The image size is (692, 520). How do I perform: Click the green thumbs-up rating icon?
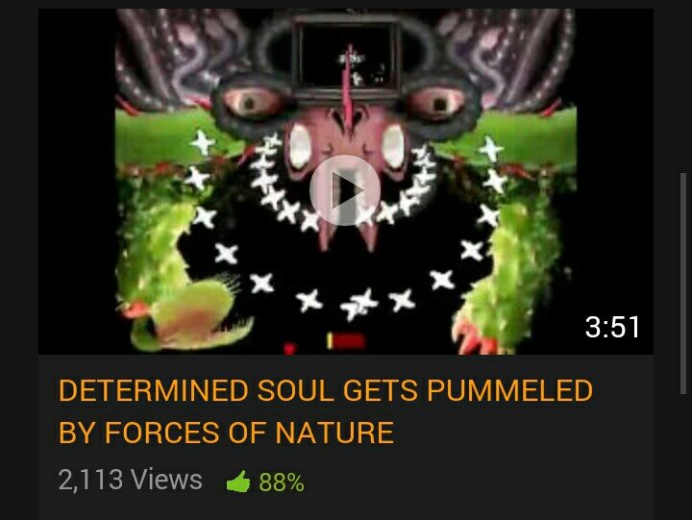[x=238, y=482]
